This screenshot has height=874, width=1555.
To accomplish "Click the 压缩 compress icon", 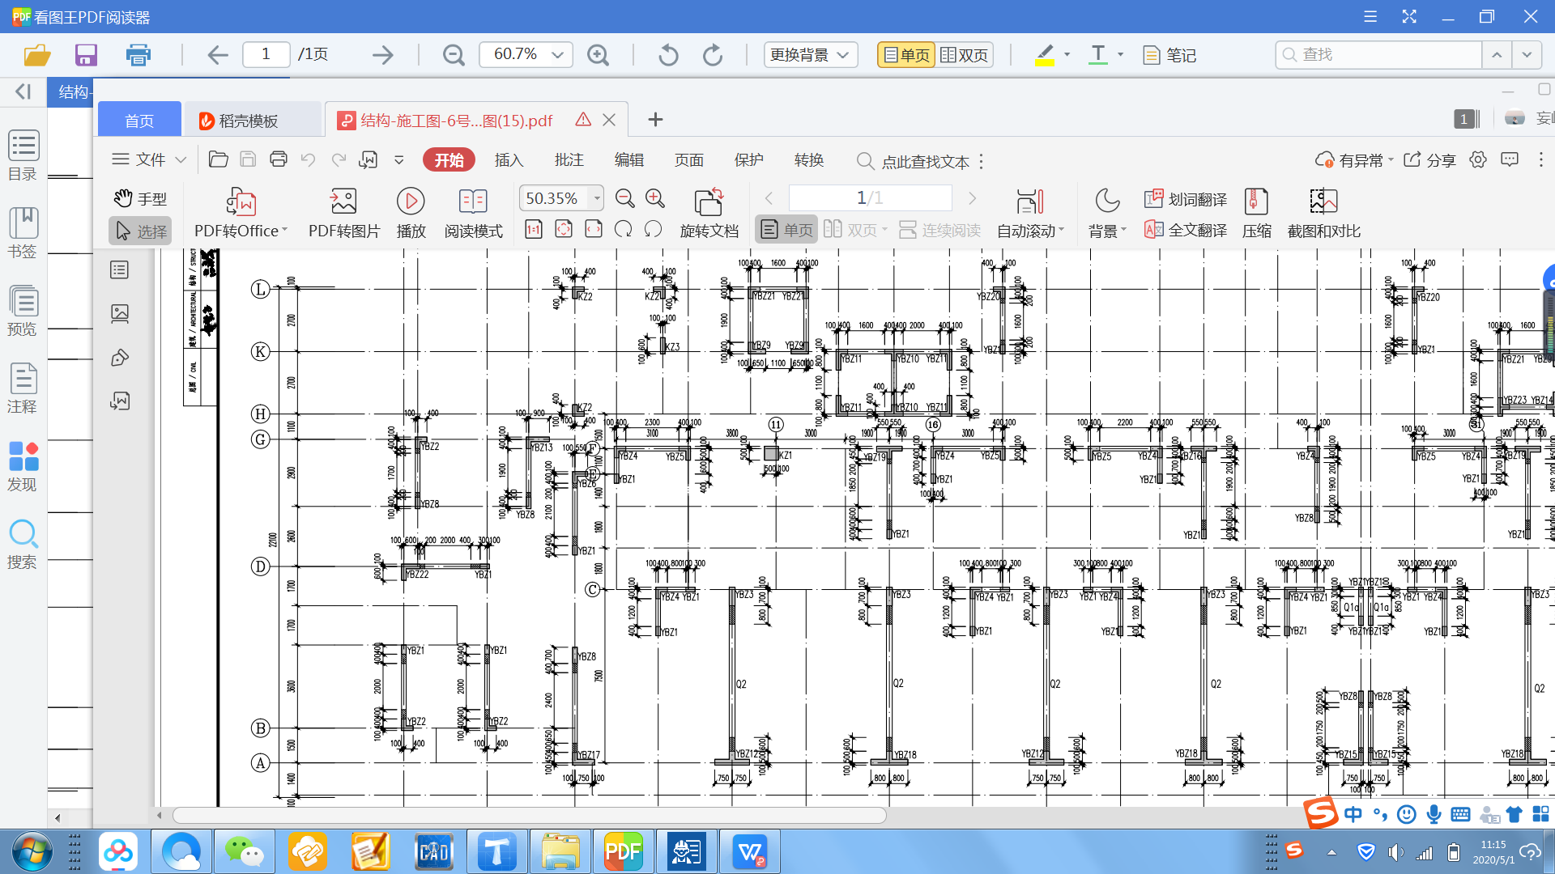I will click(x=1256, y=202).
